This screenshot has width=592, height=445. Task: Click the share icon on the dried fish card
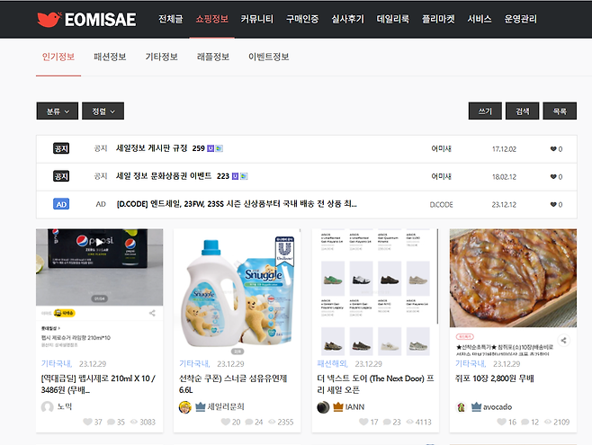pos(563,340)
